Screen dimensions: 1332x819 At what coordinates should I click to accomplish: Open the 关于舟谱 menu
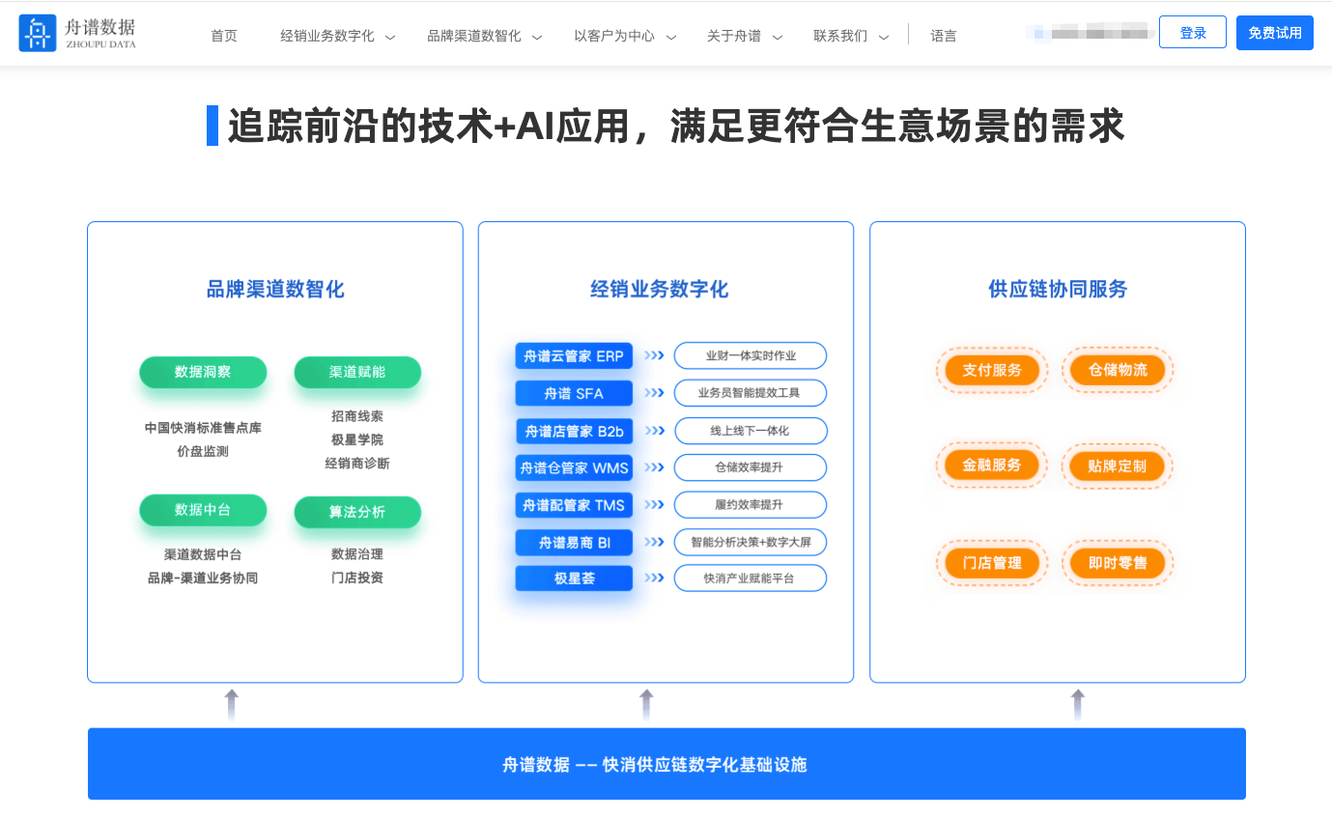coord(734,36)
